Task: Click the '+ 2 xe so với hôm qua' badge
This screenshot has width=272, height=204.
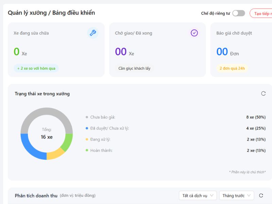Action: tap(36, 68)
